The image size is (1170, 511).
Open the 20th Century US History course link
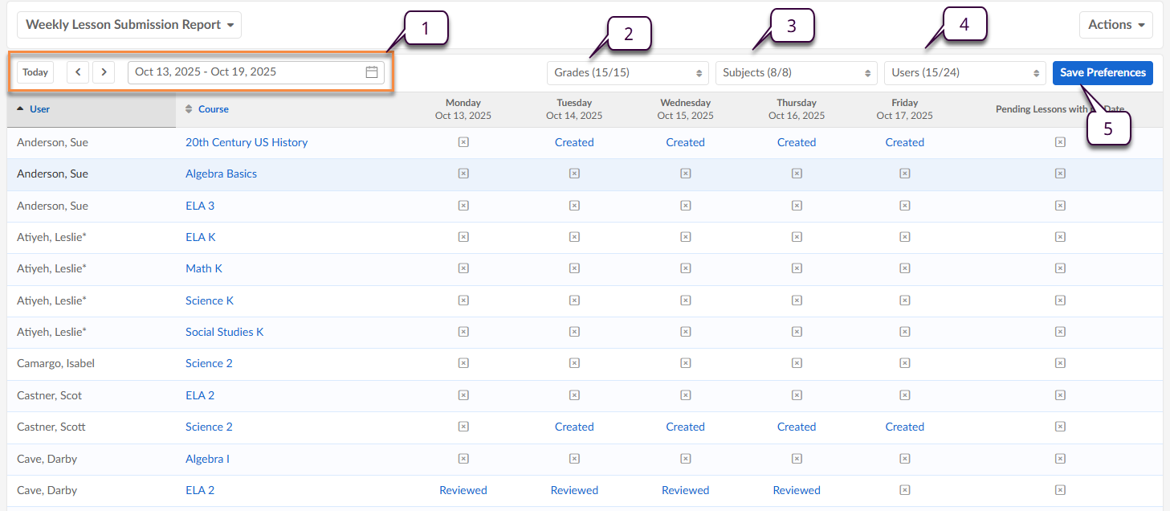pos(247,142)
